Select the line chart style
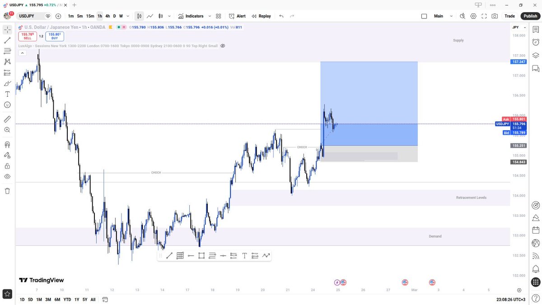 tap(150, 16)
